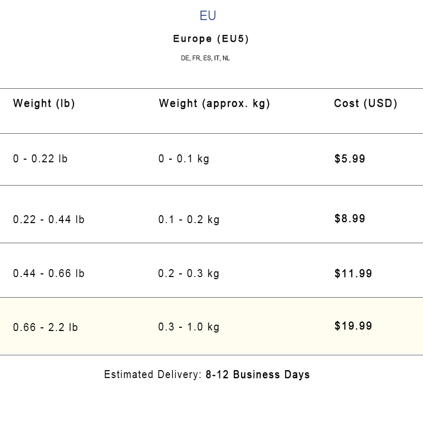This screenshot has width=423, height=423.
Task: Select the 0.44 - 0.66 lb cell
Action: [x=49, y=273]
